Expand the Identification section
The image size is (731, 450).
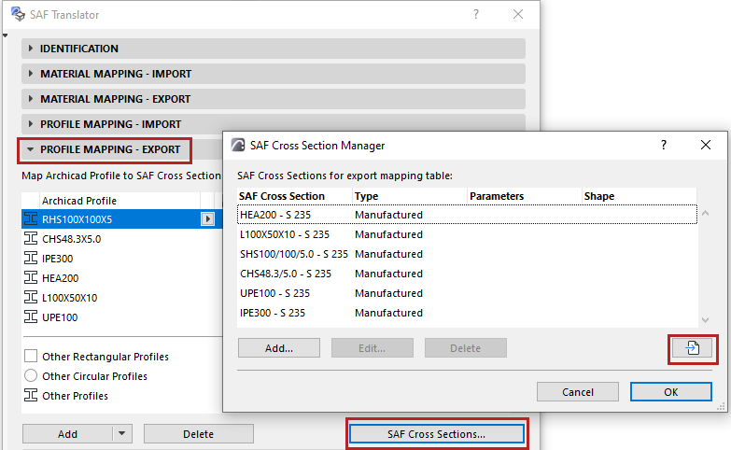coord(31,49)
